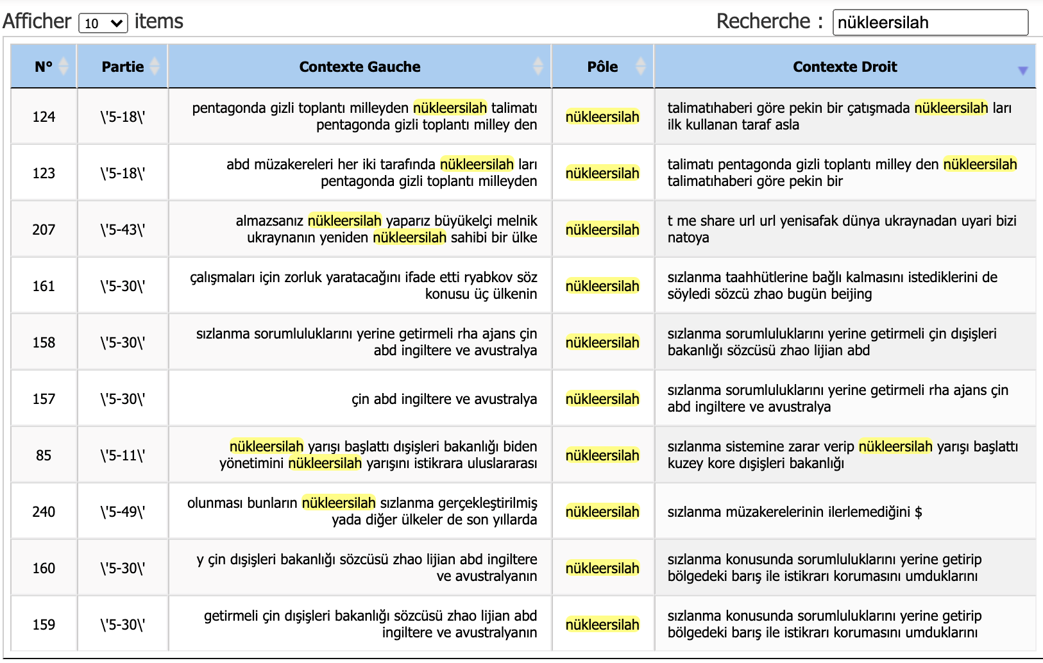Click left context 'çin abd ingiltere ve avustralya' row 157
The height and width of the screenshot is (663, 1043).
[445, 399]
